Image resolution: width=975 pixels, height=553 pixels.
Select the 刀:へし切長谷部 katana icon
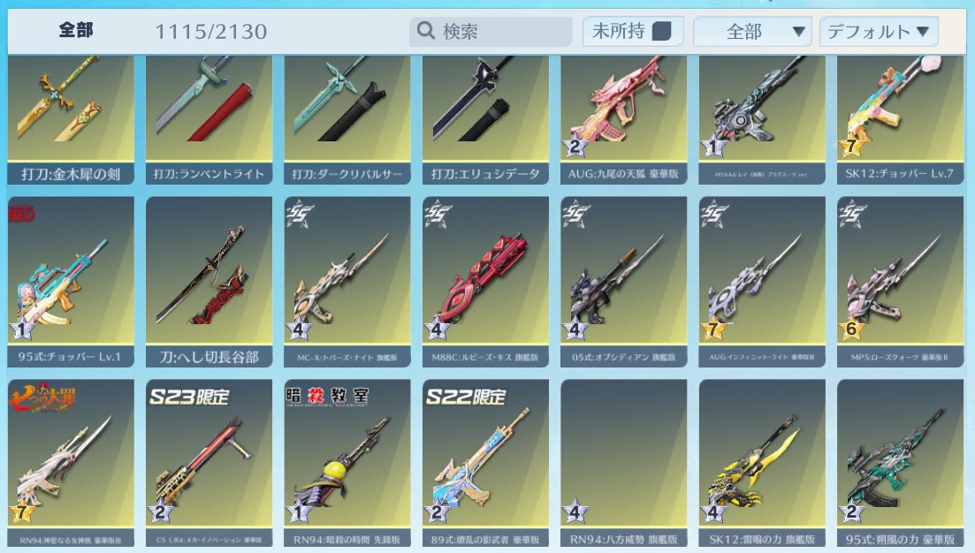[209, 282]
